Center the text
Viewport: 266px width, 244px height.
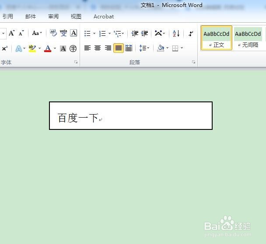tap(98, 48)
